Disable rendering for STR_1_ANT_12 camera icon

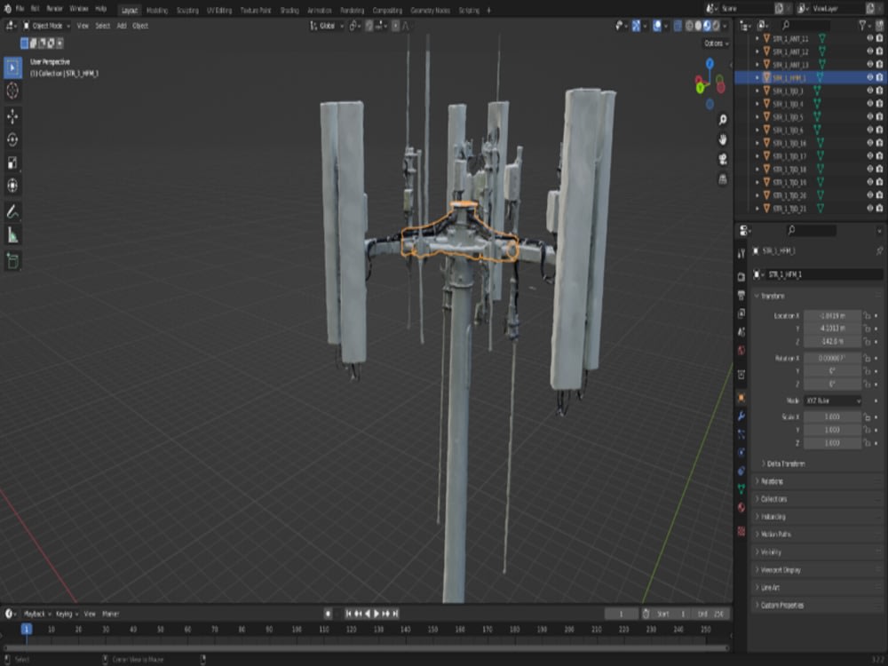point(879,51)
